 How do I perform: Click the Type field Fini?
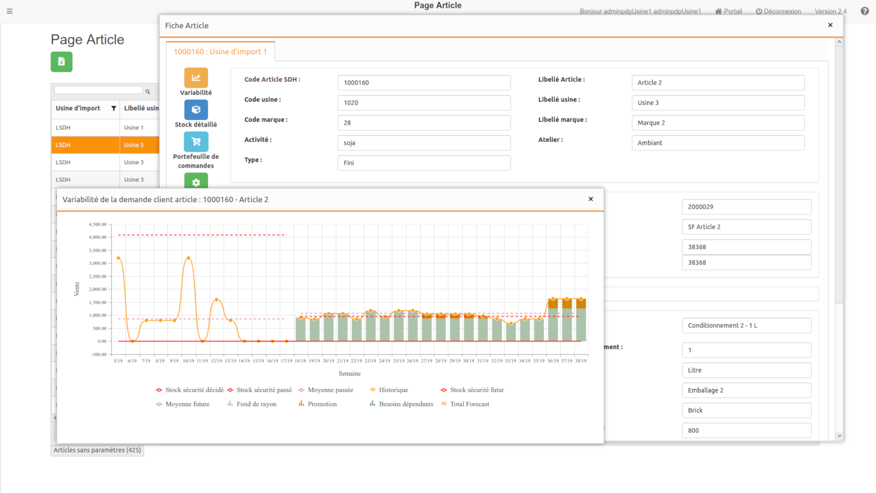(424, 163)
